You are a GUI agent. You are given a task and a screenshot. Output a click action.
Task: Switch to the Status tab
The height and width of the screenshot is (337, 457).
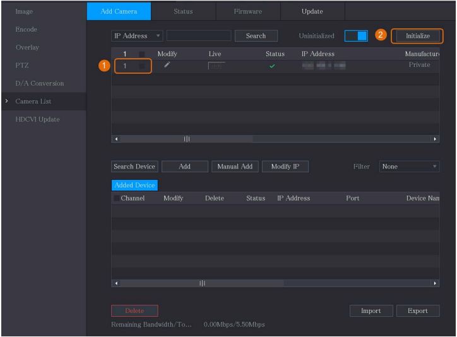(183, 11)
